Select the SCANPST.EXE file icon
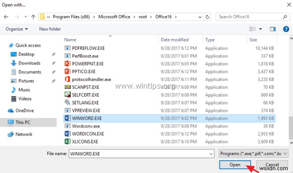Image resolution: width=293 pixels, height=173 pixels. (67, 87)
